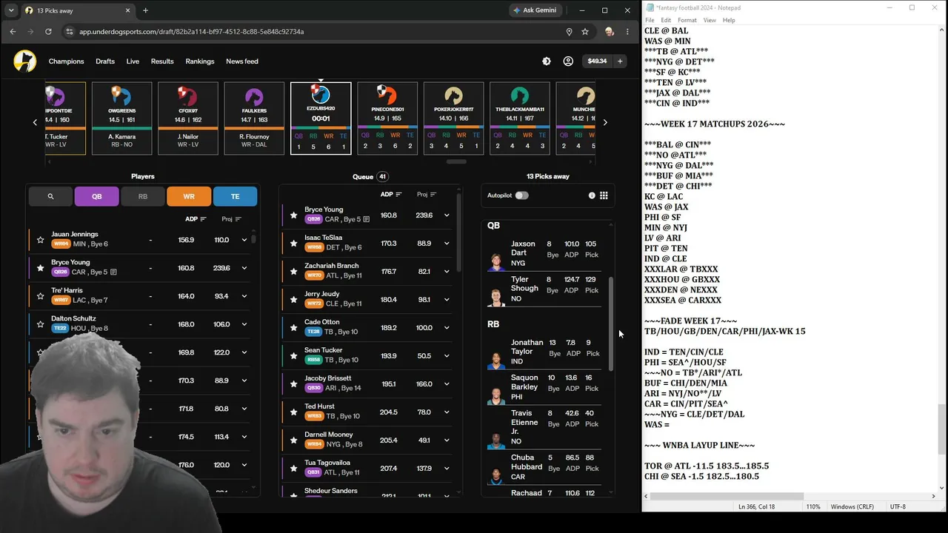The height and width of the screenshot is (533, 948).
Task: Sort Queue by Proj
Action: (x=427, y=195)
